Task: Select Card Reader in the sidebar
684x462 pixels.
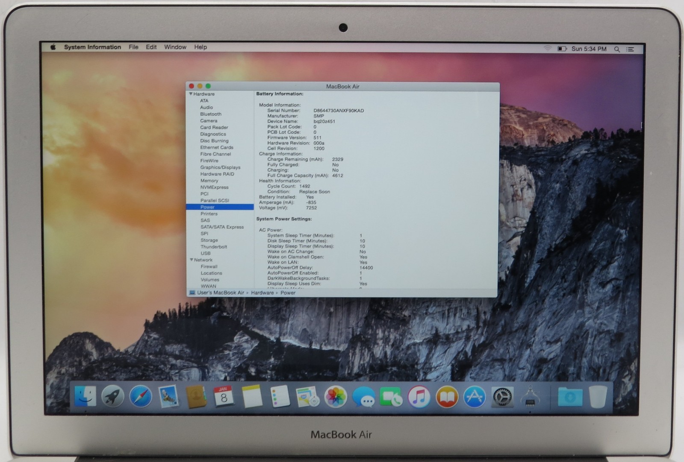Action: click(214, 127)
